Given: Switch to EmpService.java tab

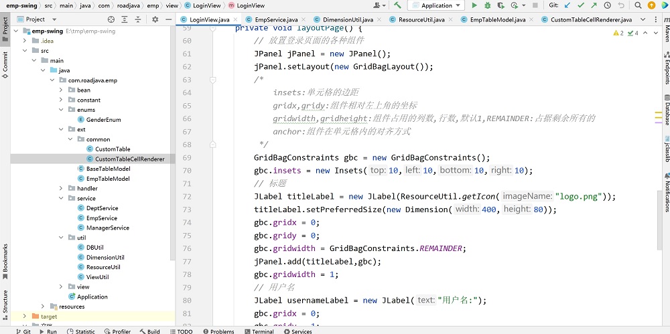Looking at the screenshot, I should point(276,19).
